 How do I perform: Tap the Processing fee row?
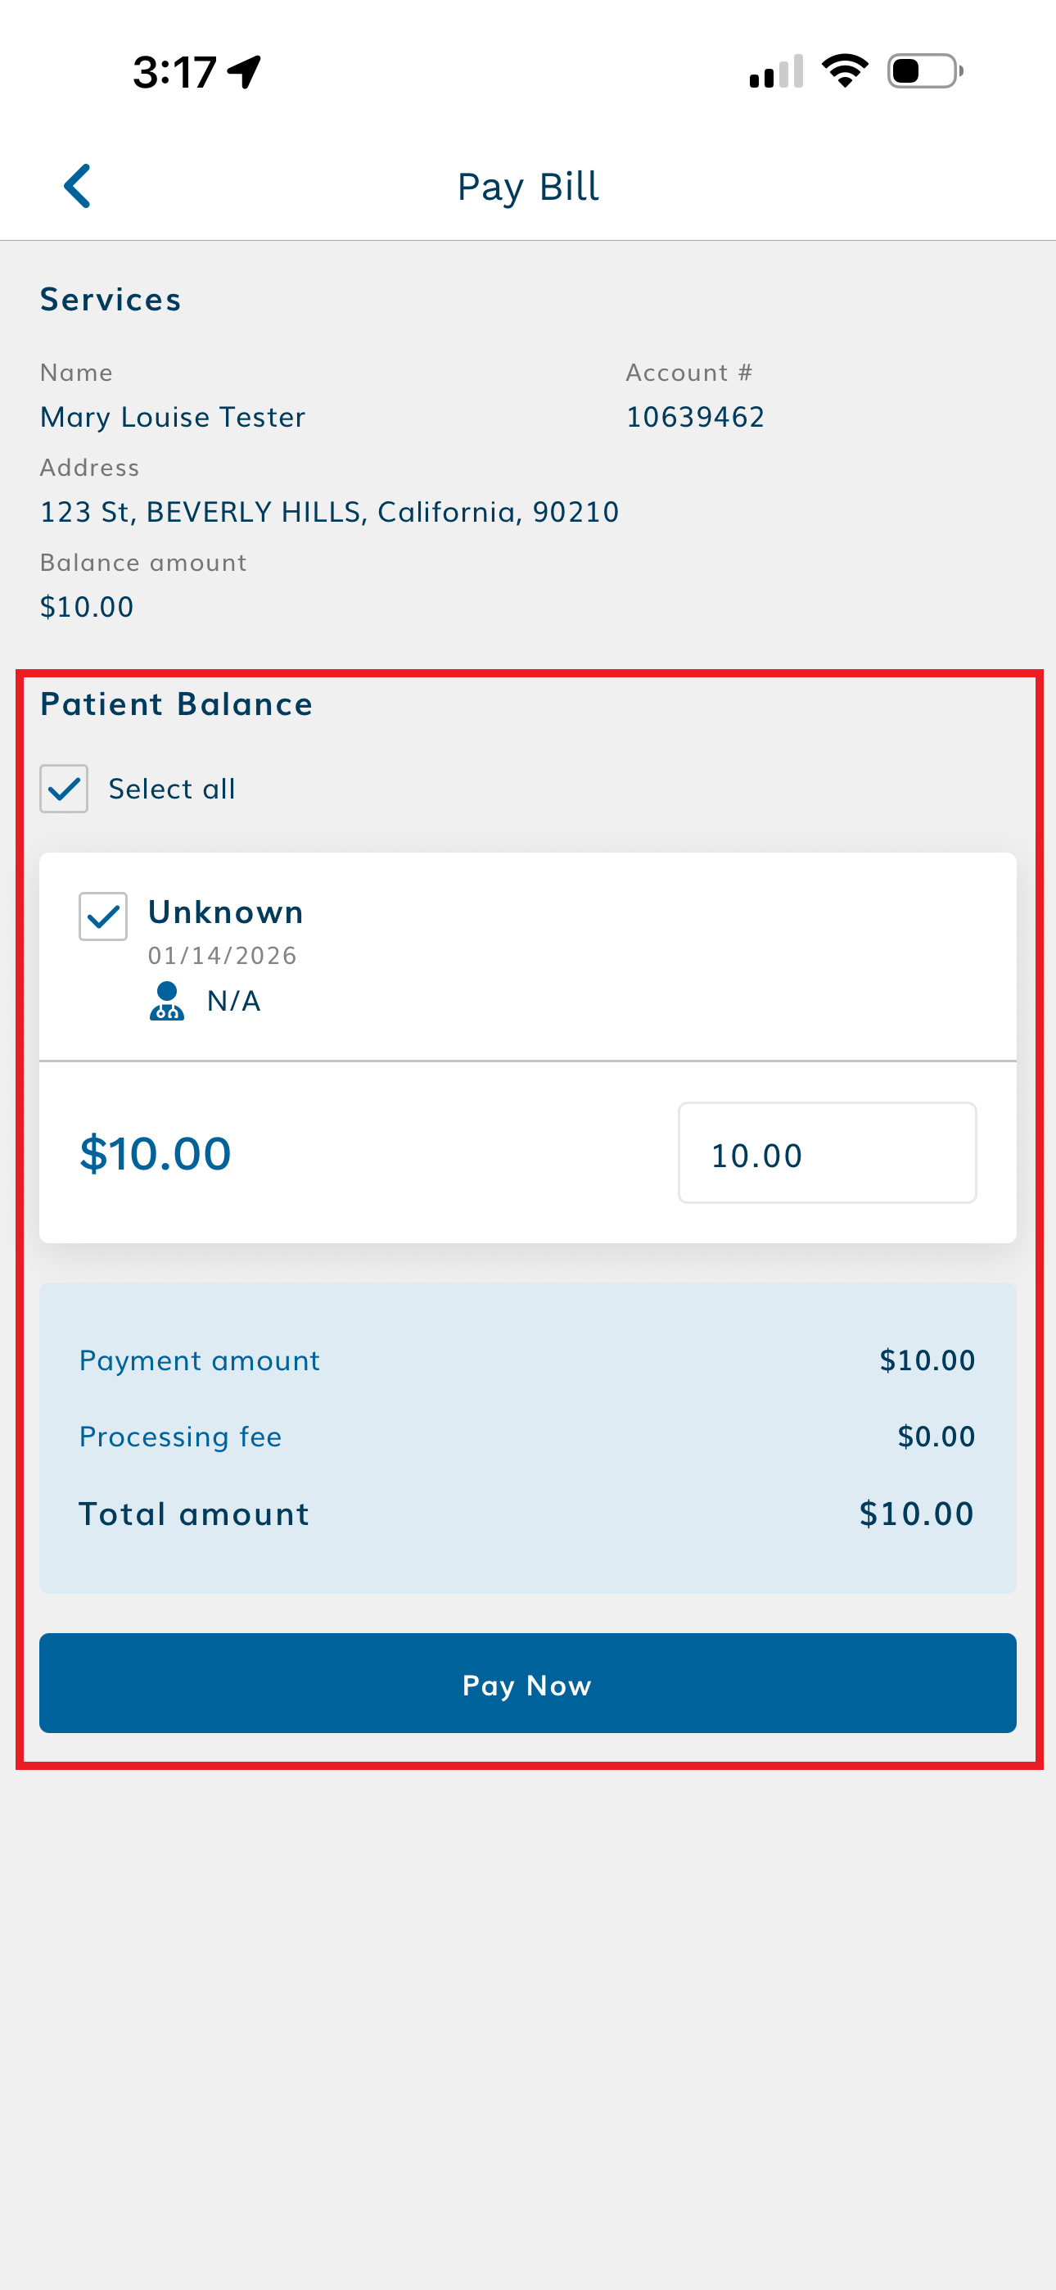click(x=527, y=1437)
